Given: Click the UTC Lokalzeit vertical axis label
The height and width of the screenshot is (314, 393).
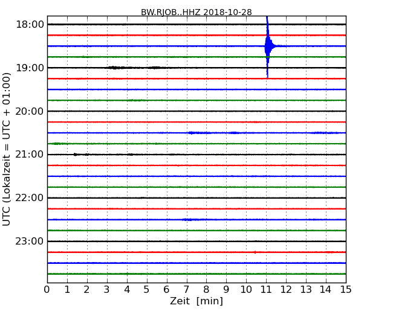Looking at the screenshot, I should pos(6,149).
